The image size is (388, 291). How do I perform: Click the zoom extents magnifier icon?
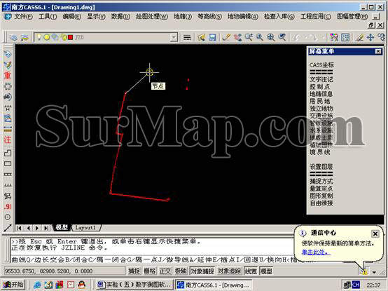[271, 37]
